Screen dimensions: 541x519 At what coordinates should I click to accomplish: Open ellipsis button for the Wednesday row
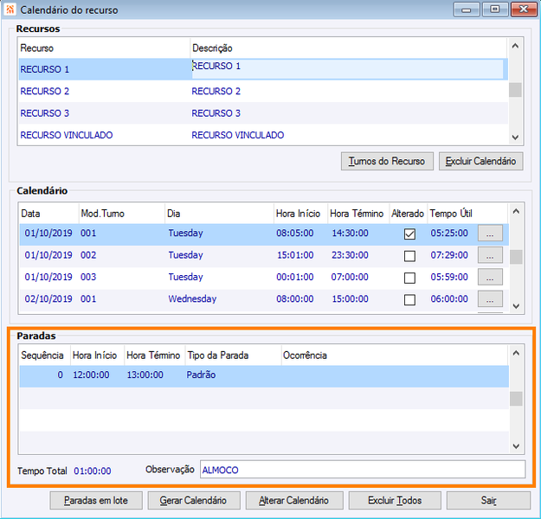click(490, 298)
